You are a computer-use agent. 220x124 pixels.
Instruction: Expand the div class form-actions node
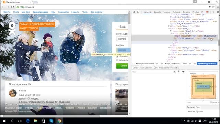point(169,54)
